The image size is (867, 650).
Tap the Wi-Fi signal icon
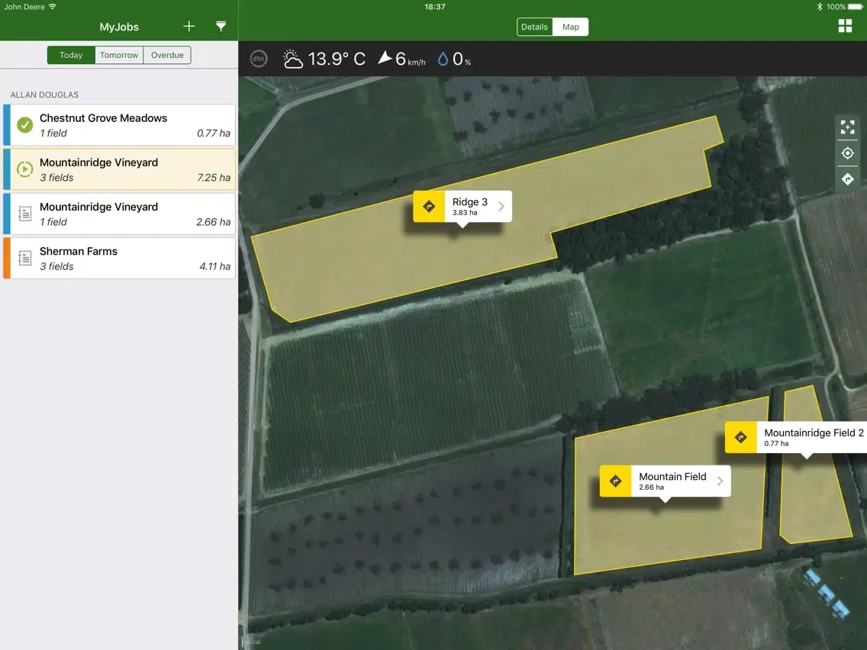click(53, 7)
